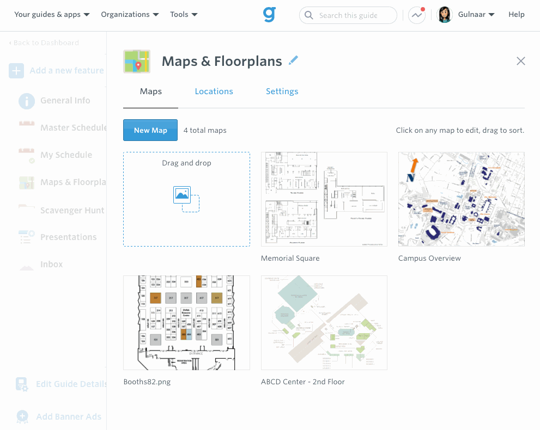Click the '4 total maps' text

tap(205, 131)
